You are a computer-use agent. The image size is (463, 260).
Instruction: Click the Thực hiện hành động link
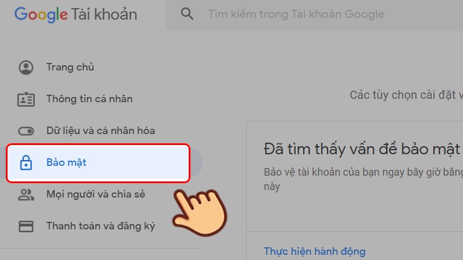point(315,251)
